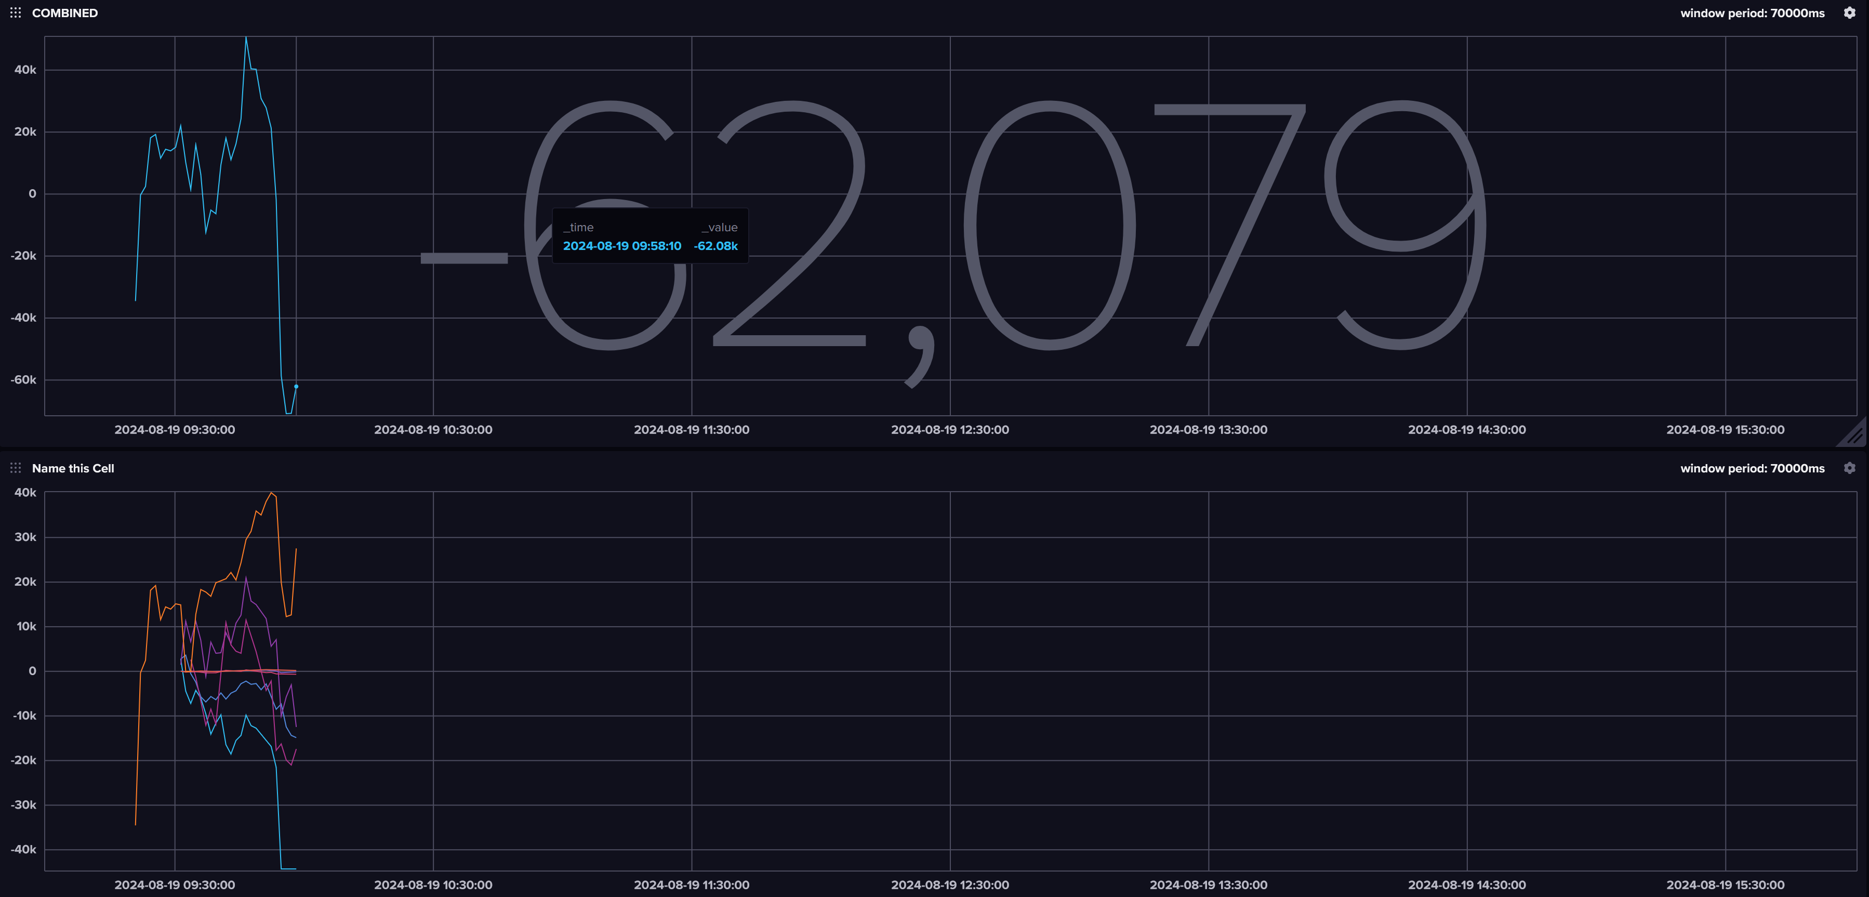
Task: Click tooltip value -62.08k
Action: coord(715,246)
